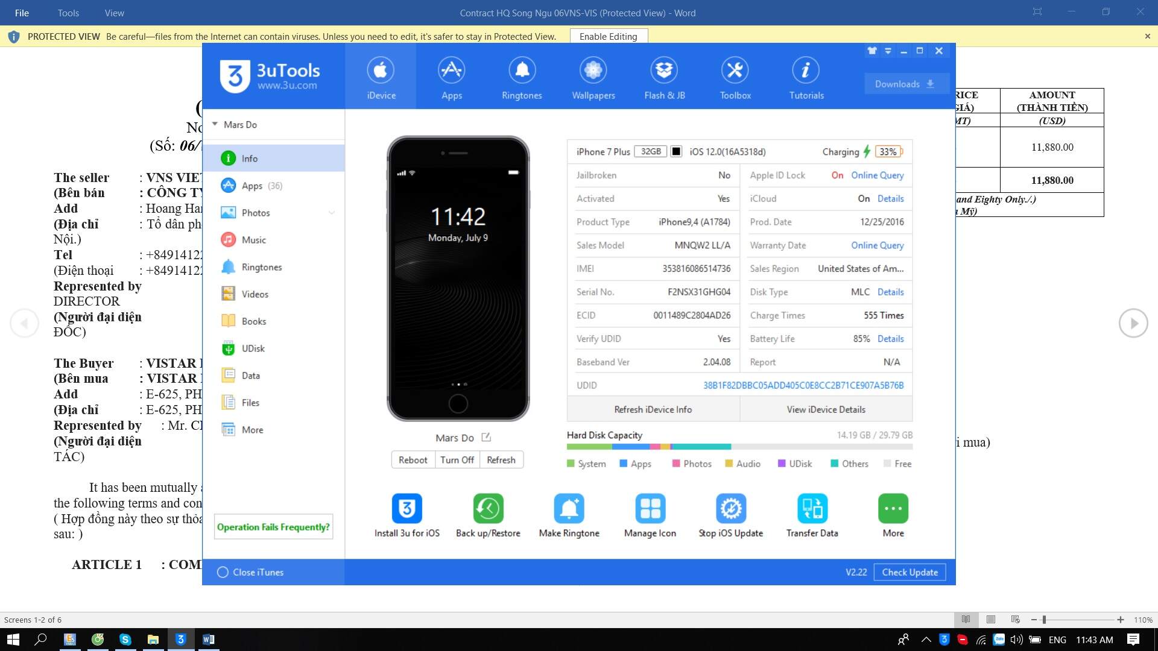Open Ringtones in the sidebar

tap(274, 267)
